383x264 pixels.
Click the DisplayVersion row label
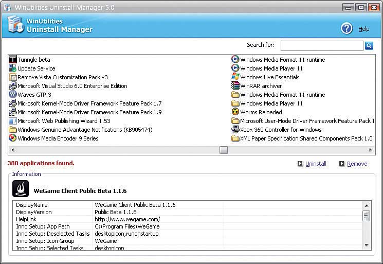[x=34, y=212]
